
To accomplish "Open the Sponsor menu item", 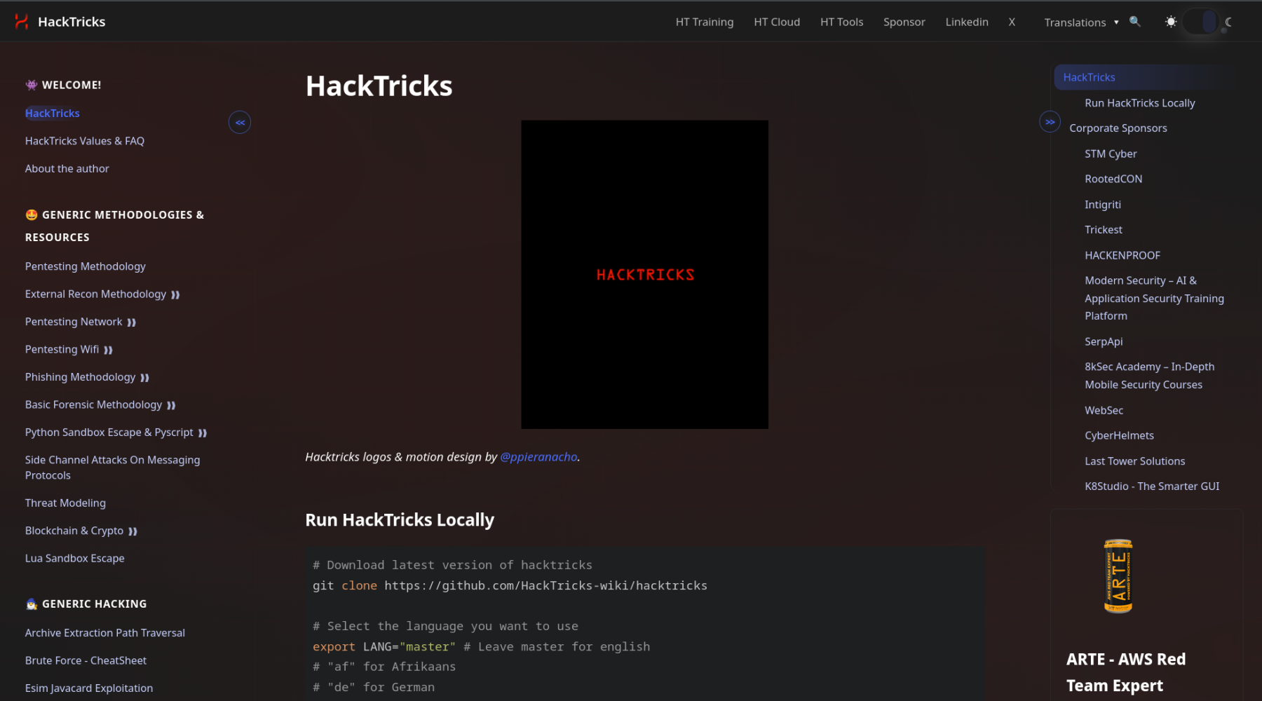I will point(904,22).
